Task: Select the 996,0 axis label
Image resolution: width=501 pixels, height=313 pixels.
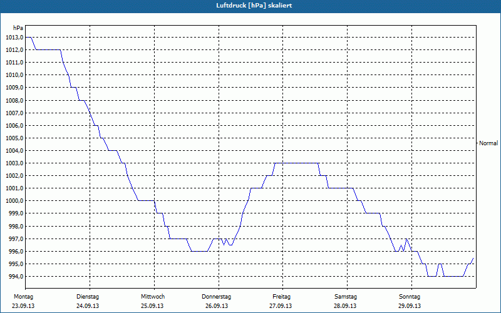Action: [16, 252]
